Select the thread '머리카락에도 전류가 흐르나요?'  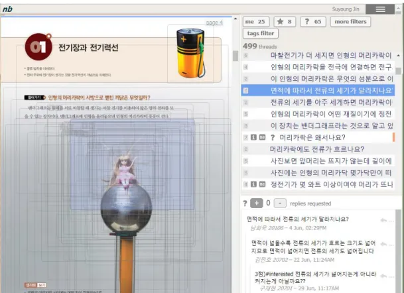pos(317,149)
